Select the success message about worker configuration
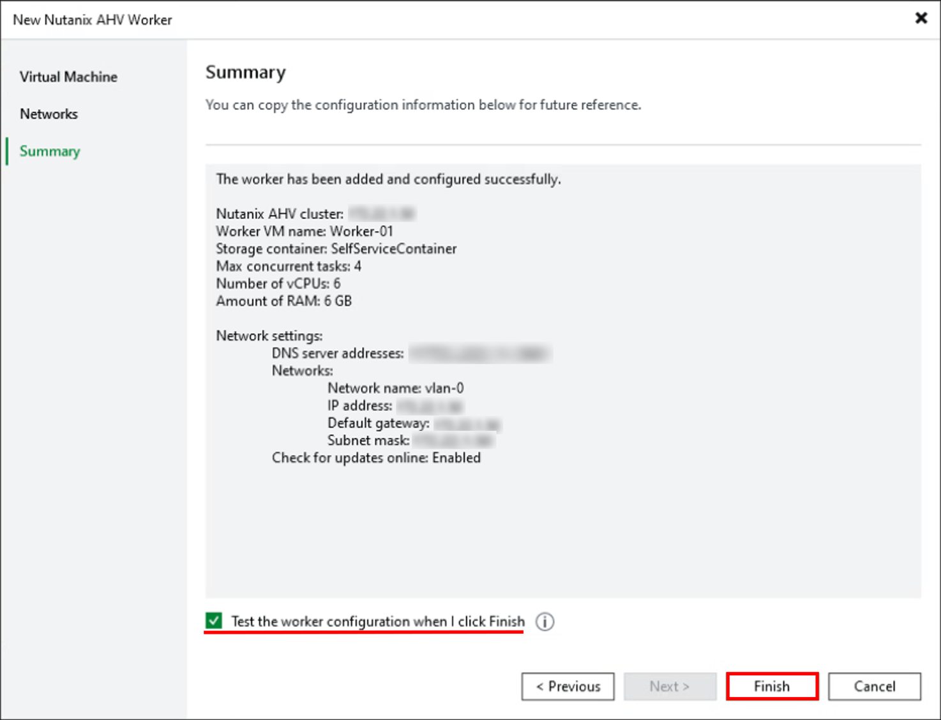Screen dimensions: 941x720 [x=389, y=179]
